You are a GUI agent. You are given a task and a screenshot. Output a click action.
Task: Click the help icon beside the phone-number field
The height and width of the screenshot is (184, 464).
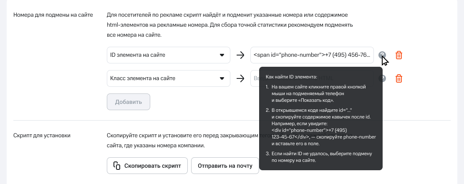tap(382, 55)
